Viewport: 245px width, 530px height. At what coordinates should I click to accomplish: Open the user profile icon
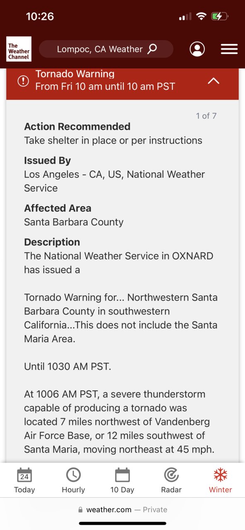pos(197,49)
